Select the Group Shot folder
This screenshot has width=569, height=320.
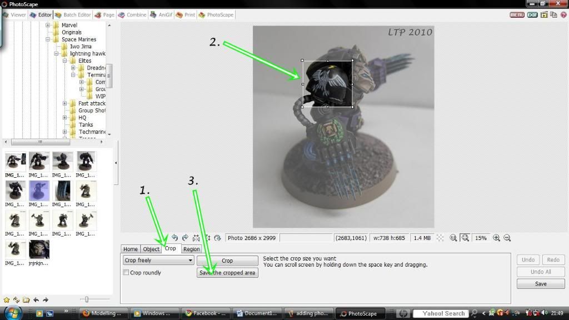(92, 111)
